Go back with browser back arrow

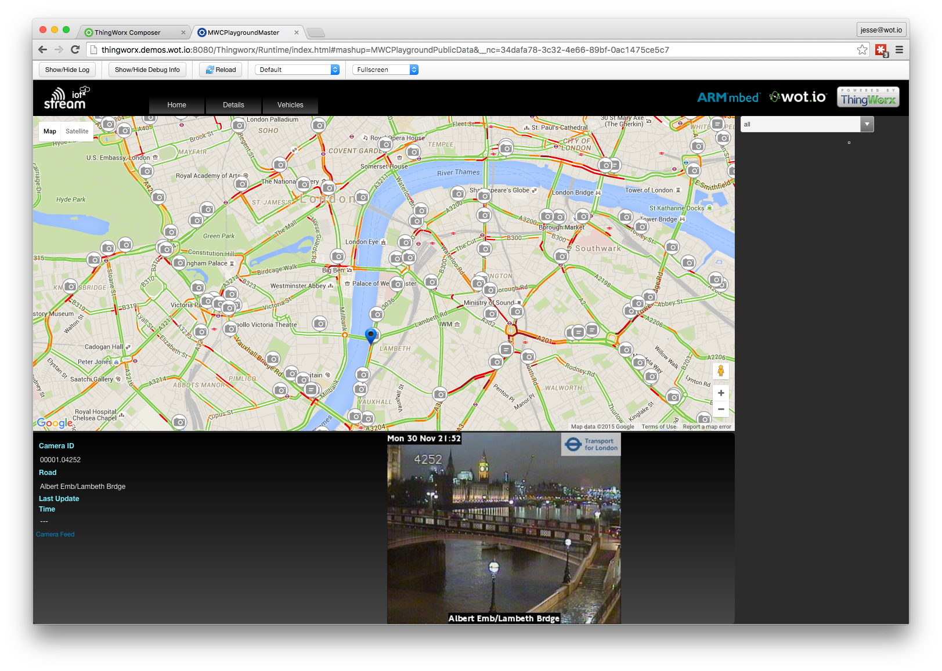(42, 50)
